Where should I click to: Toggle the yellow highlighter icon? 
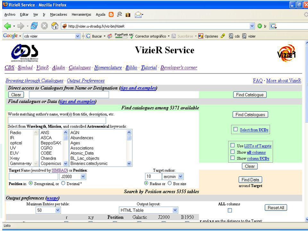click(x=223, y=36)
